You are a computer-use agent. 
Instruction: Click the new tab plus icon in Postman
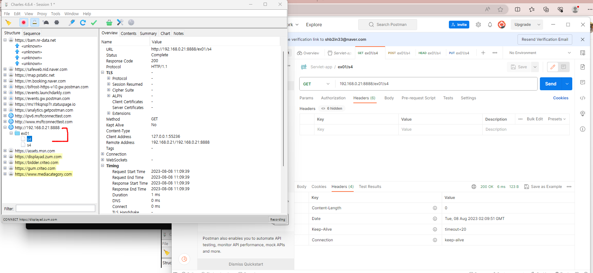pyautogui.click(x=483, y=53)
